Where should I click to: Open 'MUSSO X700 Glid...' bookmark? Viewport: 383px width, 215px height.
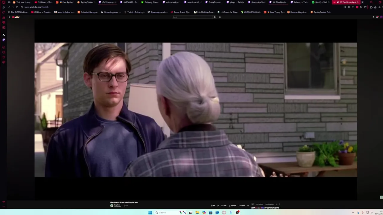(251, 12)
